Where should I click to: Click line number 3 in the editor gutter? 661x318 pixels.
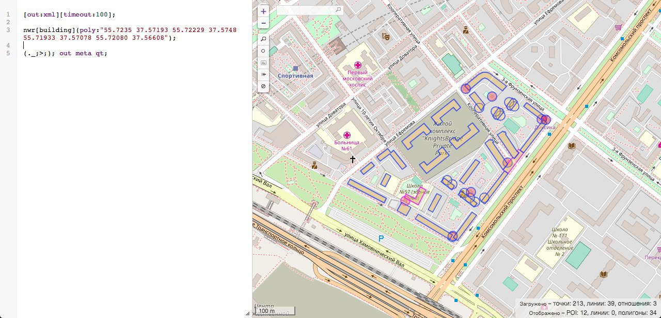tap(8, 30)
